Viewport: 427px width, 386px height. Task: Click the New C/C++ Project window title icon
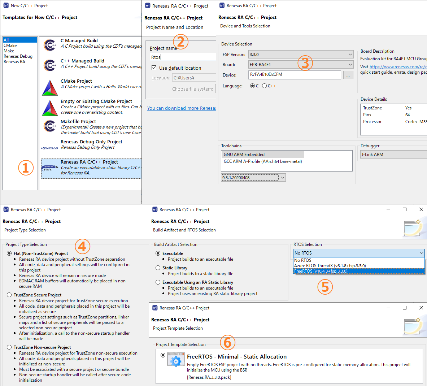coord(6,5)
